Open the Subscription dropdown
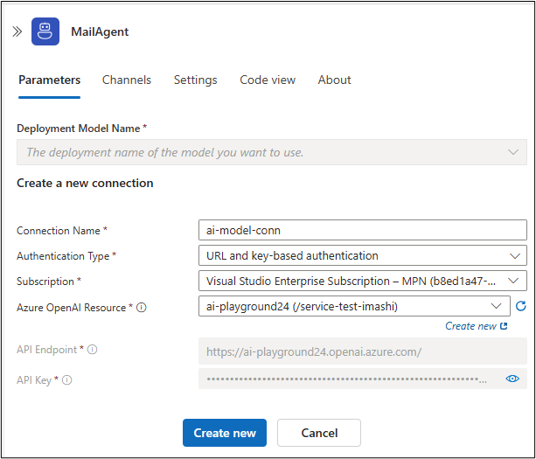 pos(362,282)
